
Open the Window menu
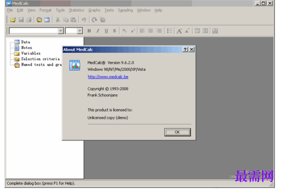coord(144,10)
